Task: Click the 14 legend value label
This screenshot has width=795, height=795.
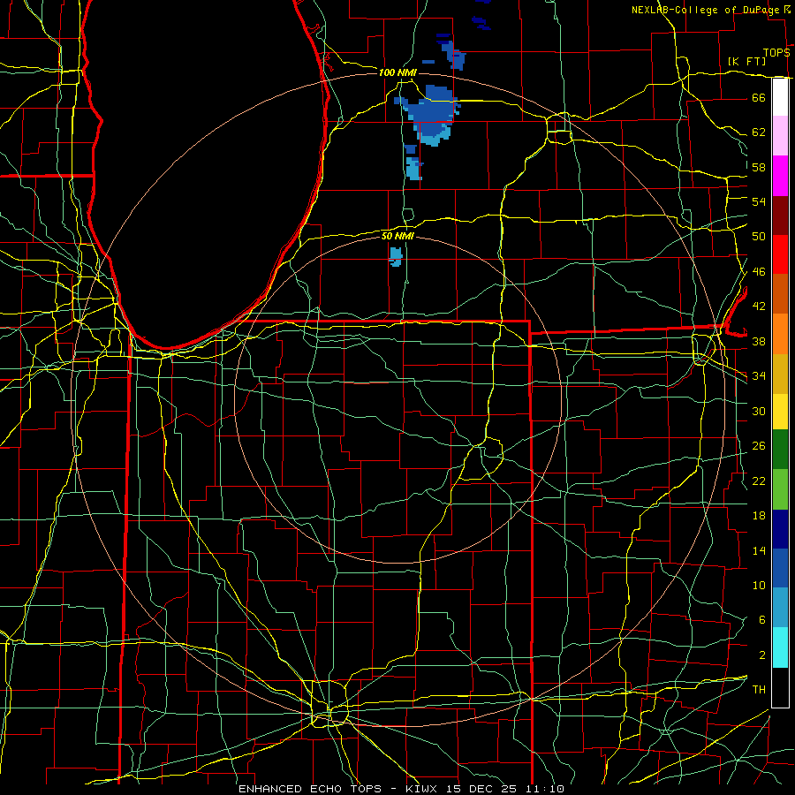Action: tap(759, 550)
